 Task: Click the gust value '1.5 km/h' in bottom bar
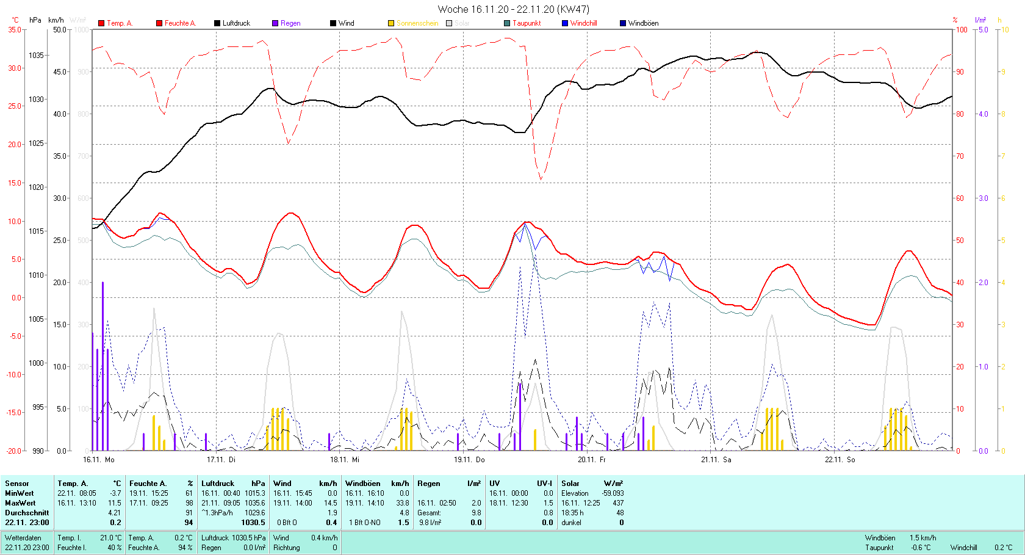coord(923,538)
